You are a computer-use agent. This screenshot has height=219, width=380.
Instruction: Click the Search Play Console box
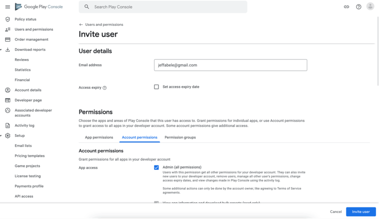(x=163, y=7)
